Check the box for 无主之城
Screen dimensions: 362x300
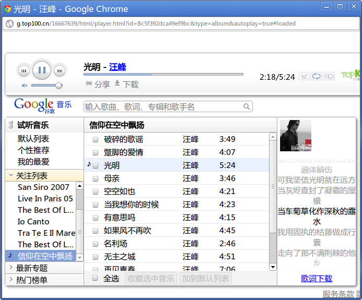(96, 257)
